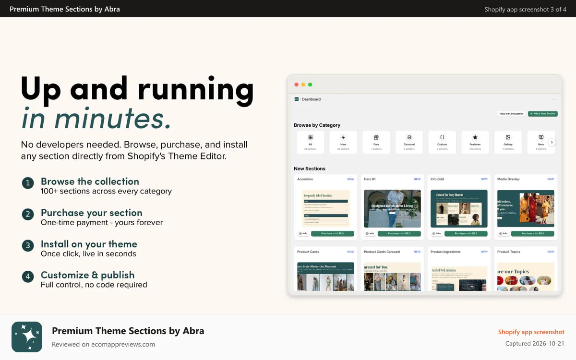Click the Dashboard breadcrumb label
Viewport: 576px width, 360px height.
tap(311, 99)
